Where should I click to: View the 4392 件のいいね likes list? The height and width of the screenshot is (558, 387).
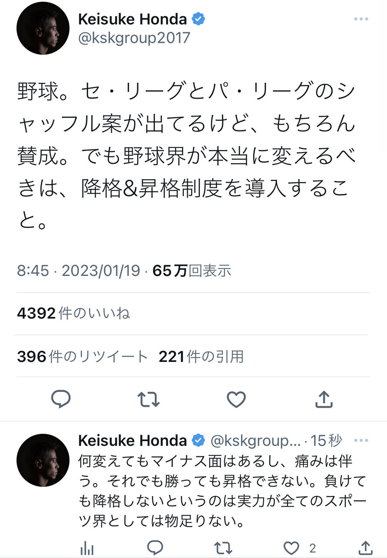73,313
